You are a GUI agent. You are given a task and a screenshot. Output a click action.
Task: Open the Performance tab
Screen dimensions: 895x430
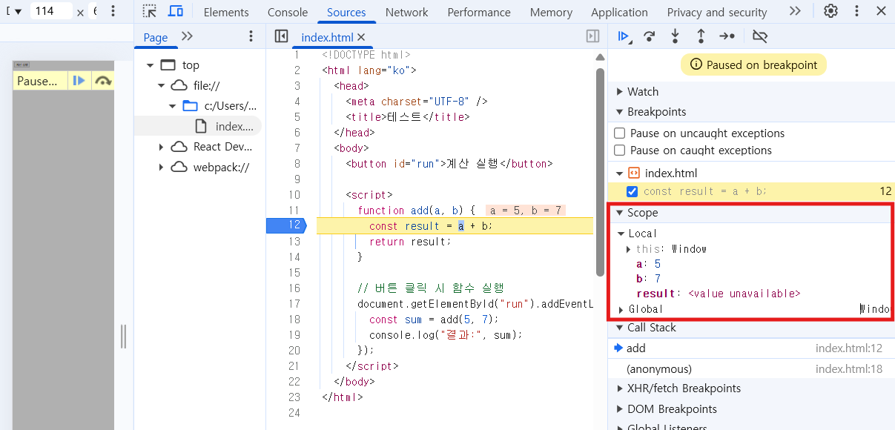point(479,13)
